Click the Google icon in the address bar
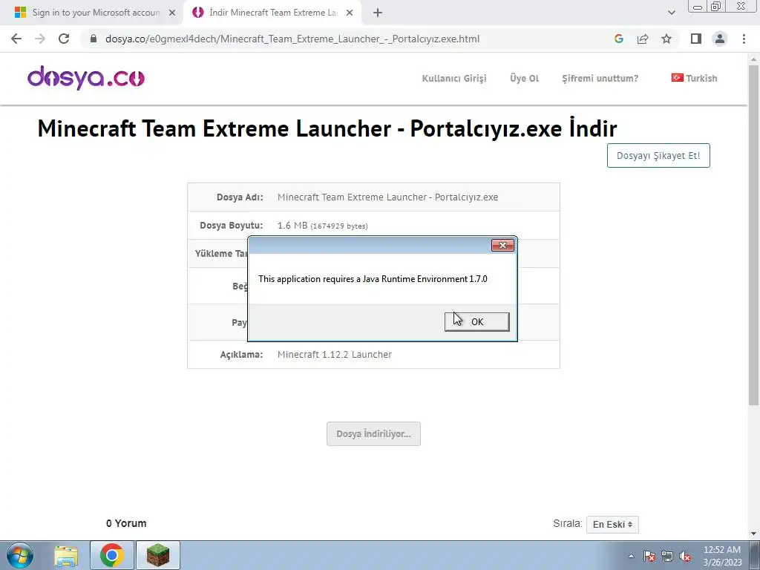The image size is (760, 570). pyautogui.click(x=618, y=39)
